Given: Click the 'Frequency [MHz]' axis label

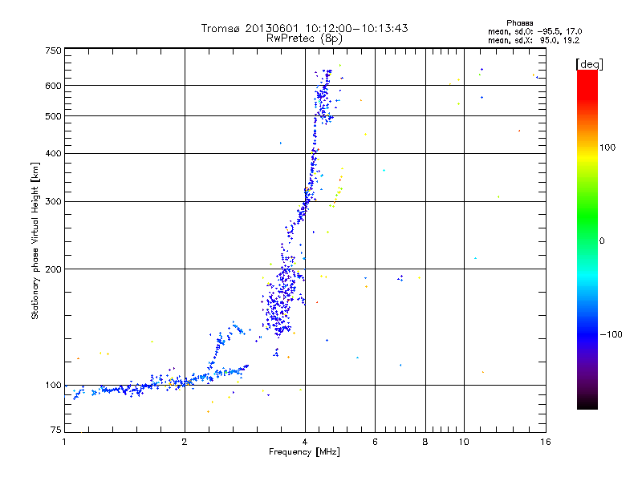Looking at the screenshot, I should 304,452.
